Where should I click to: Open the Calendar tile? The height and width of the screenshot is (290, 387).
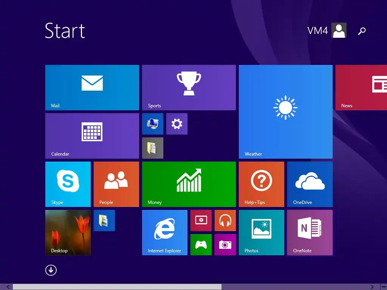click(92, 136)
